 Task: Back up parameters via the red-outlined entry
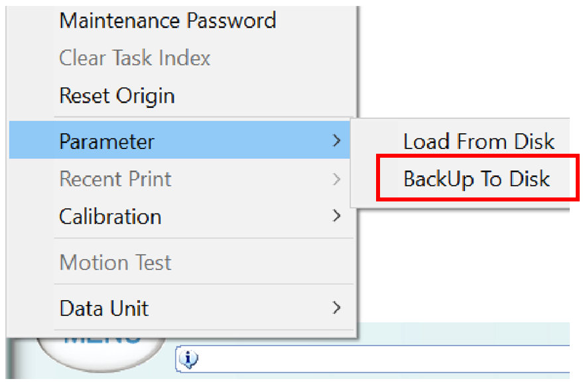tap(476, 179)
